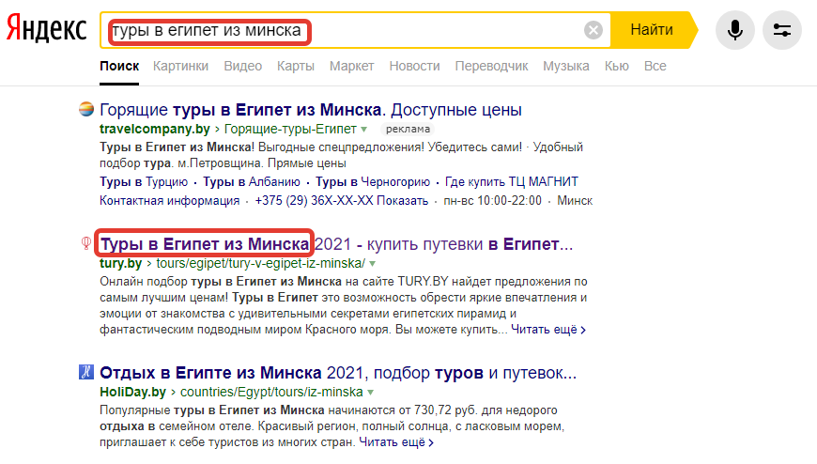Viewport: 817px width, 464px height.
Task: Reveal the phone number via Показать
Action: coord(402,201)
